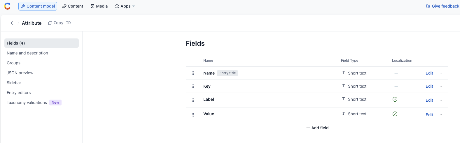460x143 pixels.
Task: Click the Contentful logo icon
Action: [x=8, y=6]
